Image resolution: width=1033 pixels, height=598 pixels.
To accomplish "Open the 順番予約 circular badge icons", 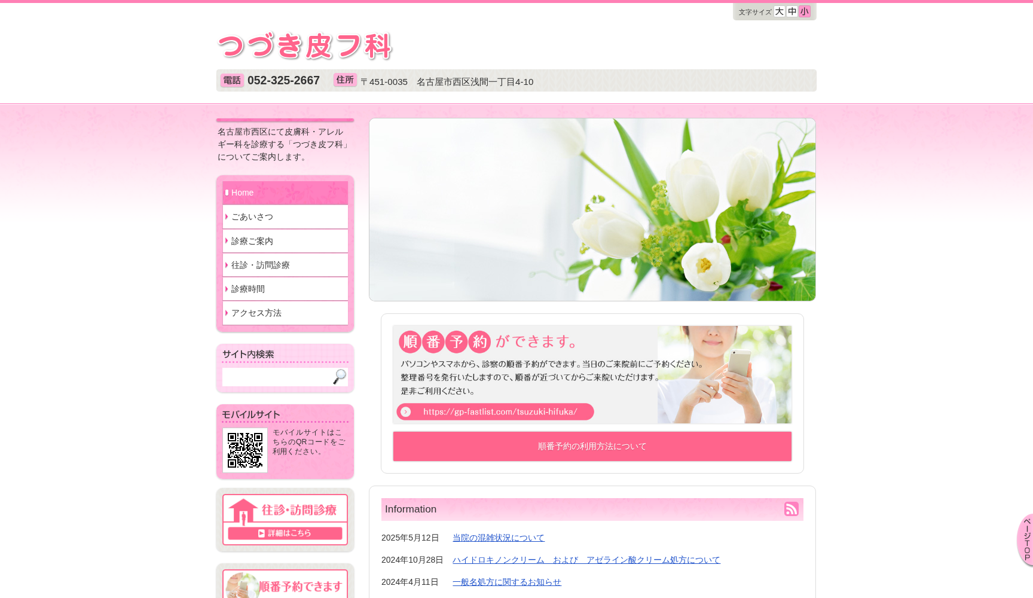I will (445, 341).
